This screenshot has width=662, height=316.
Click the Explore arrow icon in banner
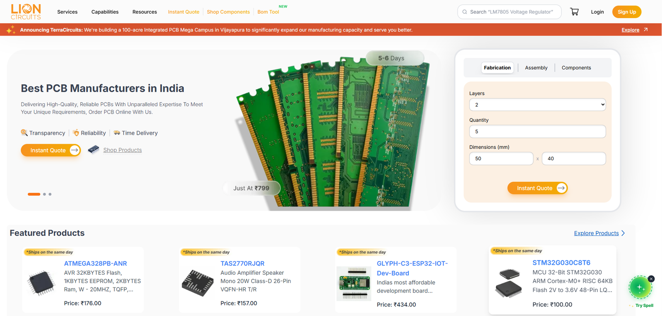click(x=645, y=30)
